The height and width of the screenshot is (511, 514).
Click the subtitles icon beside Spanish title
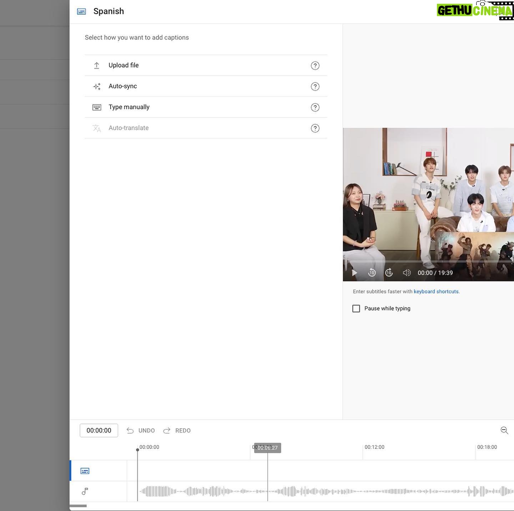tap(81, 11)
